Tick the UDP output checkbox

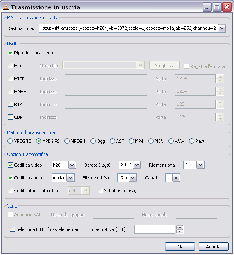click(10, 117)
